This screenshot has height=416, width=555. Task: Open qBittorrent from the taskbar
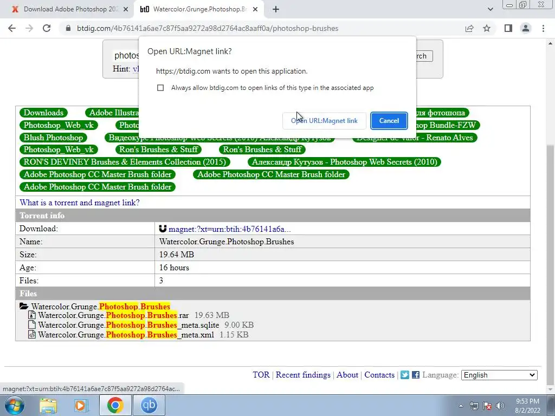149,405
